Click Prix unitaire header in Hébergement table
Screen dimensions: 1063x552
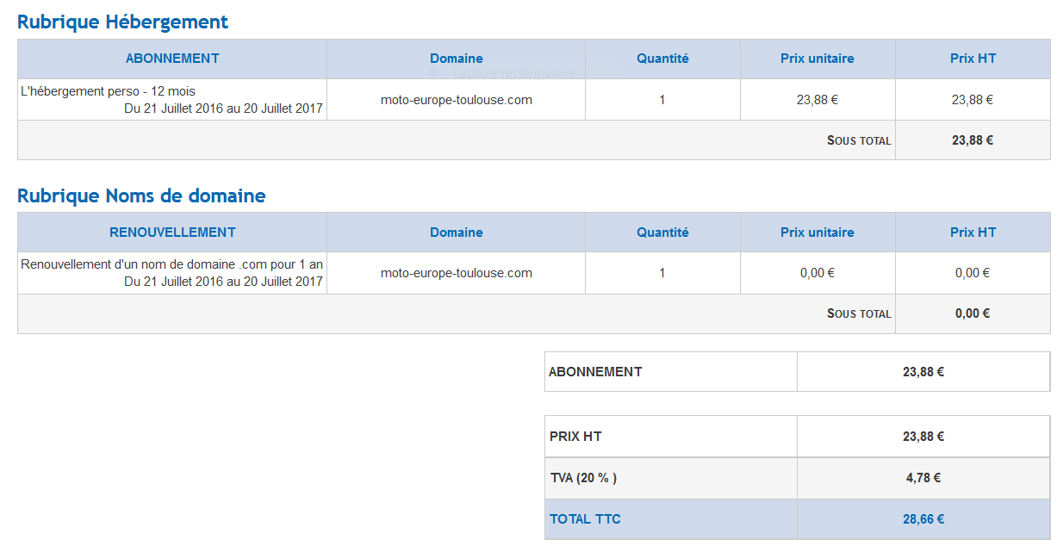pyautogui.click(x=817, y=59)
